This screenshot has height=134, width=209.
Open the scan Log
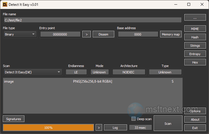tap(115, 128)
